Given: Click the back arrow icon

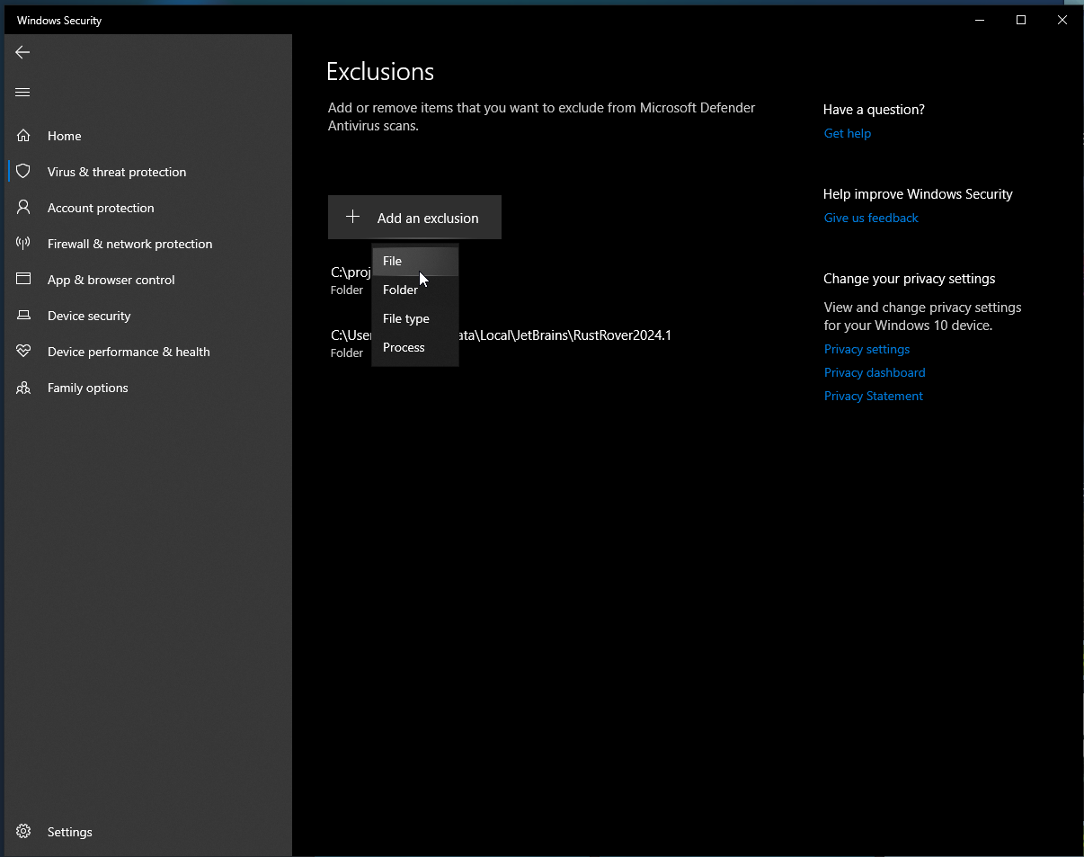Looking at the screenshot, I should [22, 52].
